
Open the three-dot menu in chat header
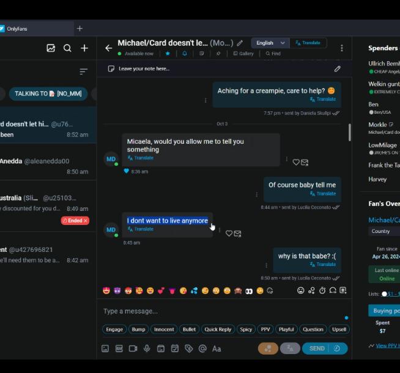341,48
